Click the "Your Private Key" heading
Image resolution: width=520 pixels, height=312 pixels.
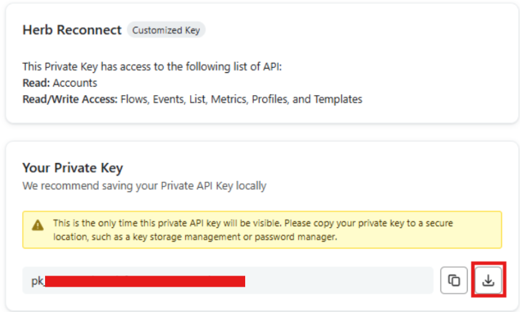72,168
